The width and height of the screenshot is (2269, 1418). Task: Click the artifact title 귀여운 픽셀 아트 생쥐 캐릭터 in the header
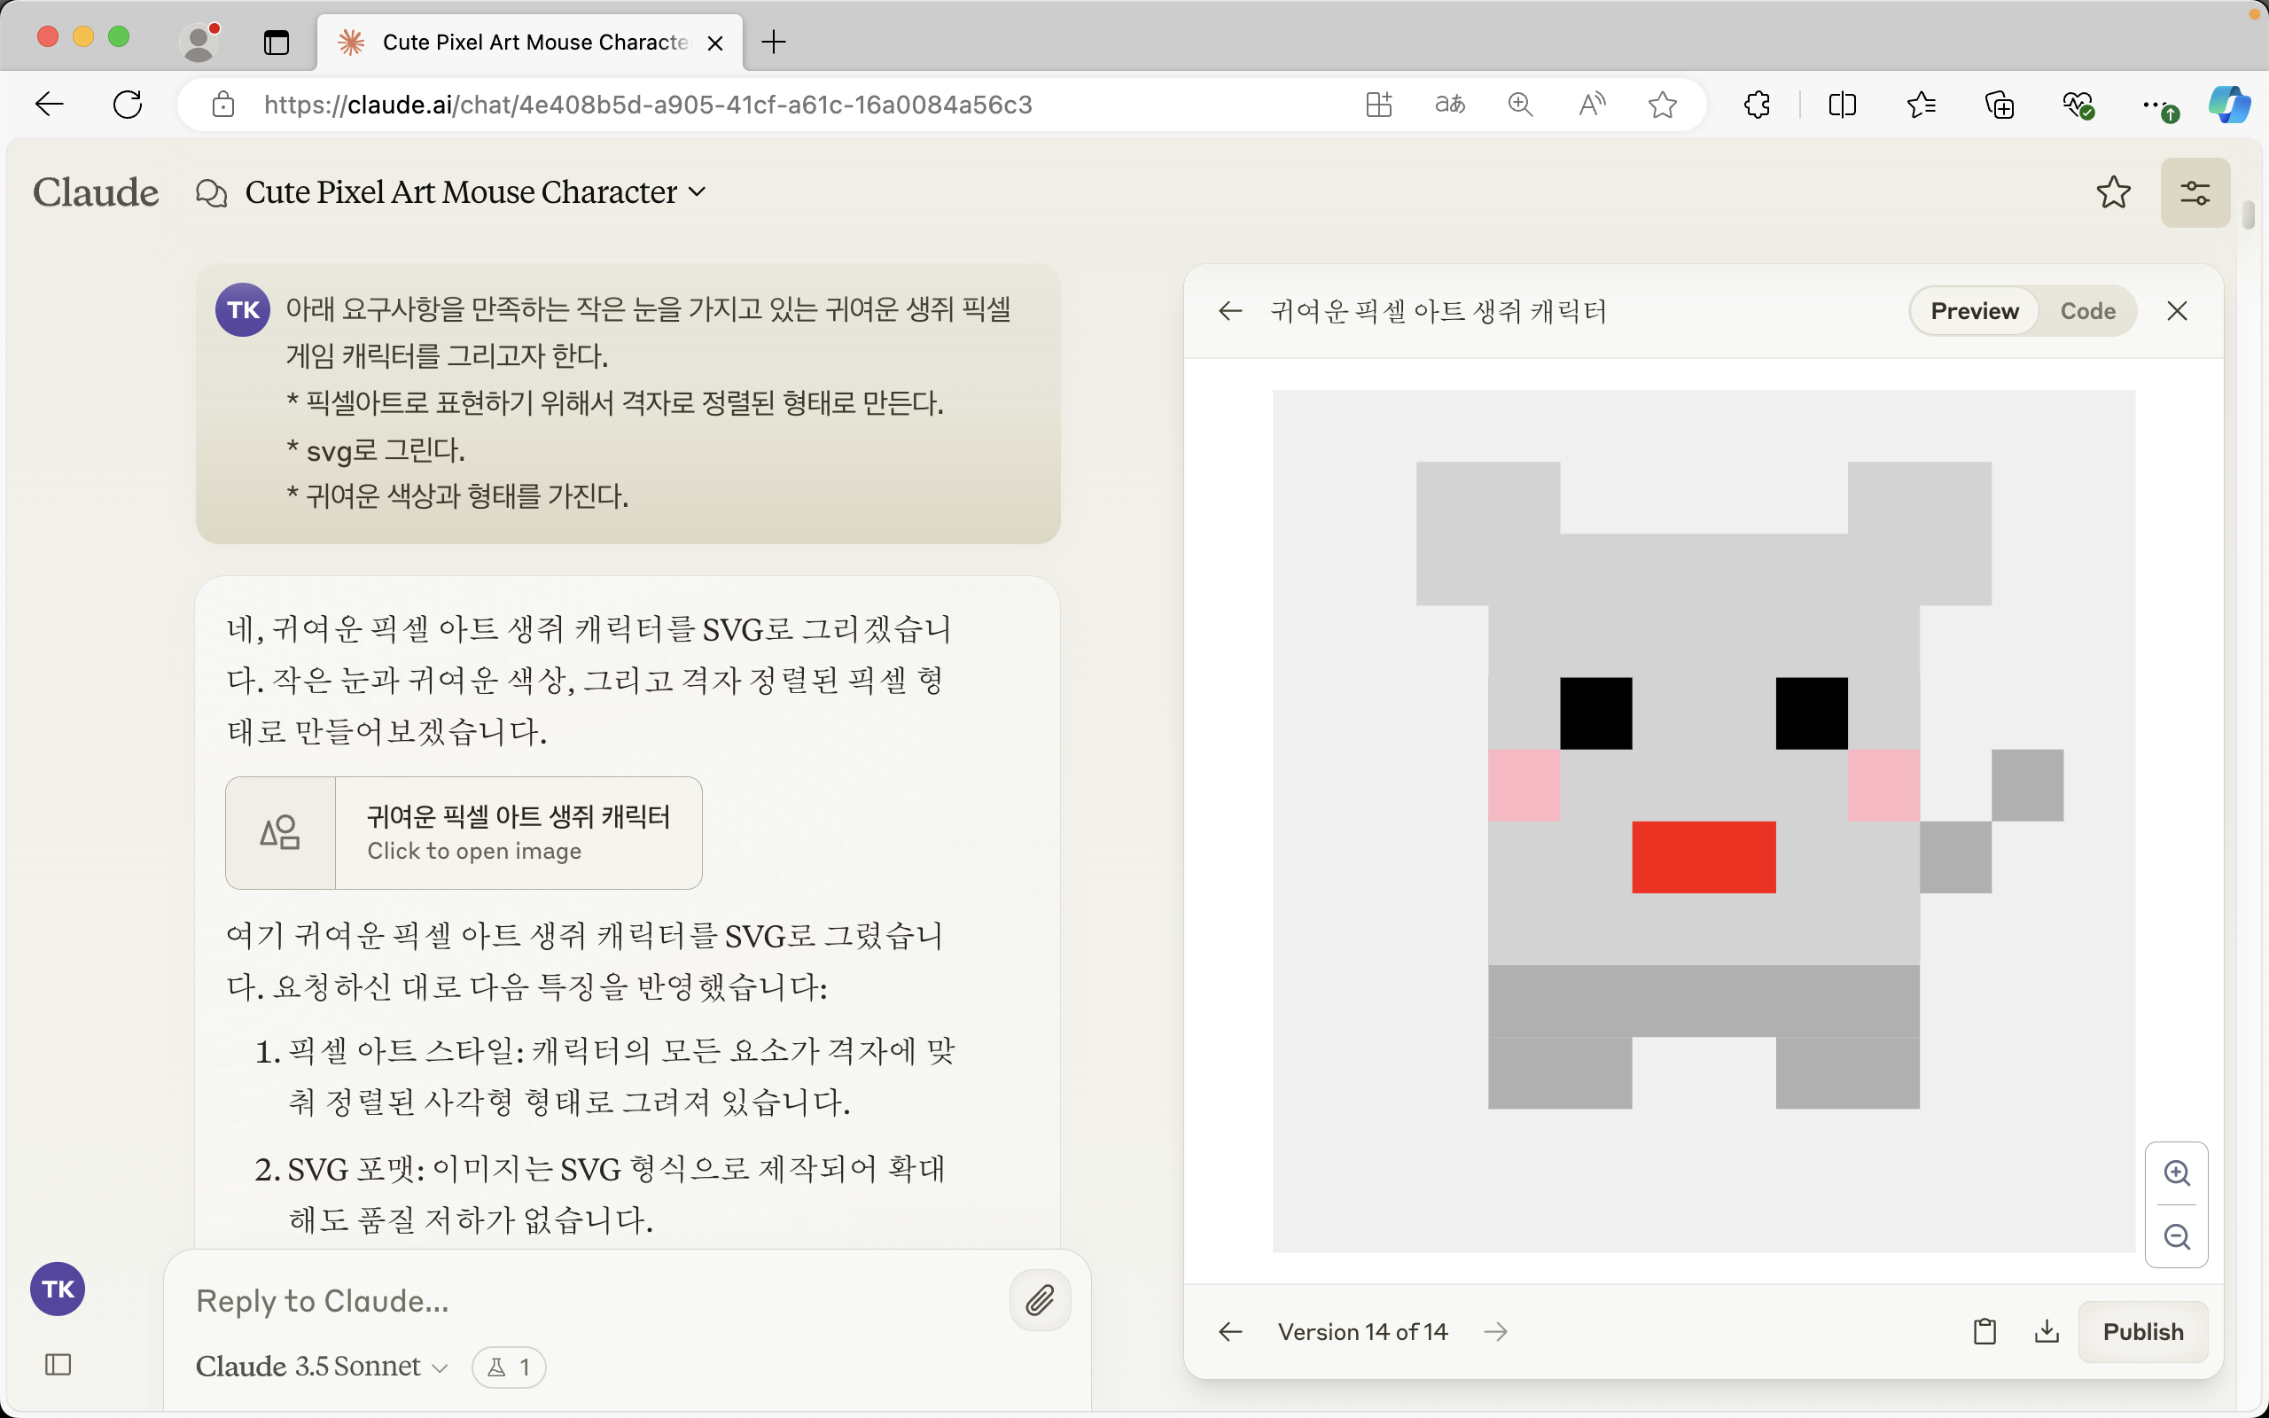click(1439, 310)
